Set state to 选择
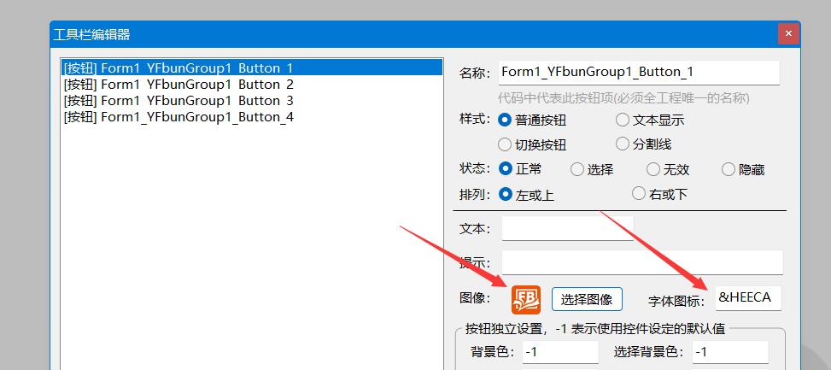Viewport: 831px width, 370px height. (577, 169)
